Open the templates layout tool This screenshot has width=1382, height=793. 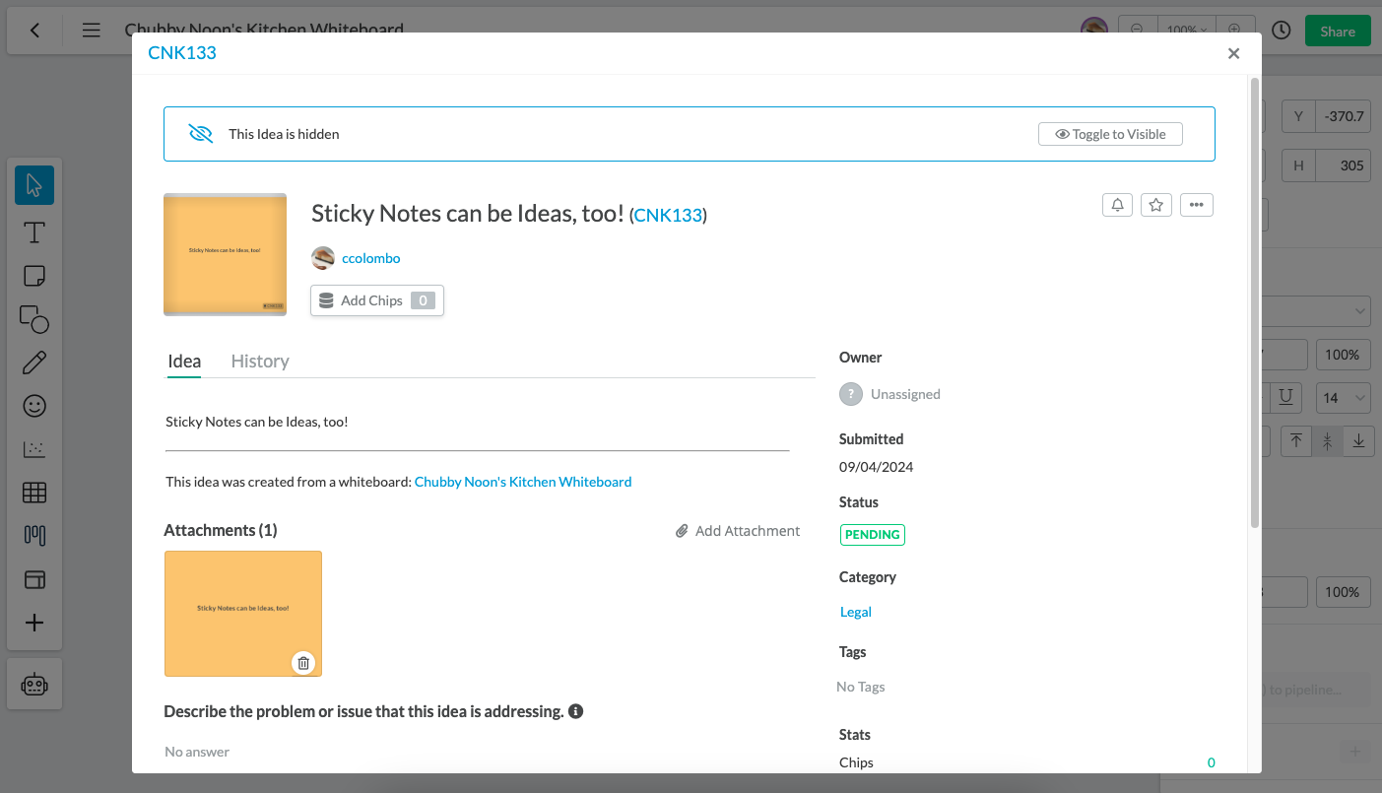tap(34, 579)
